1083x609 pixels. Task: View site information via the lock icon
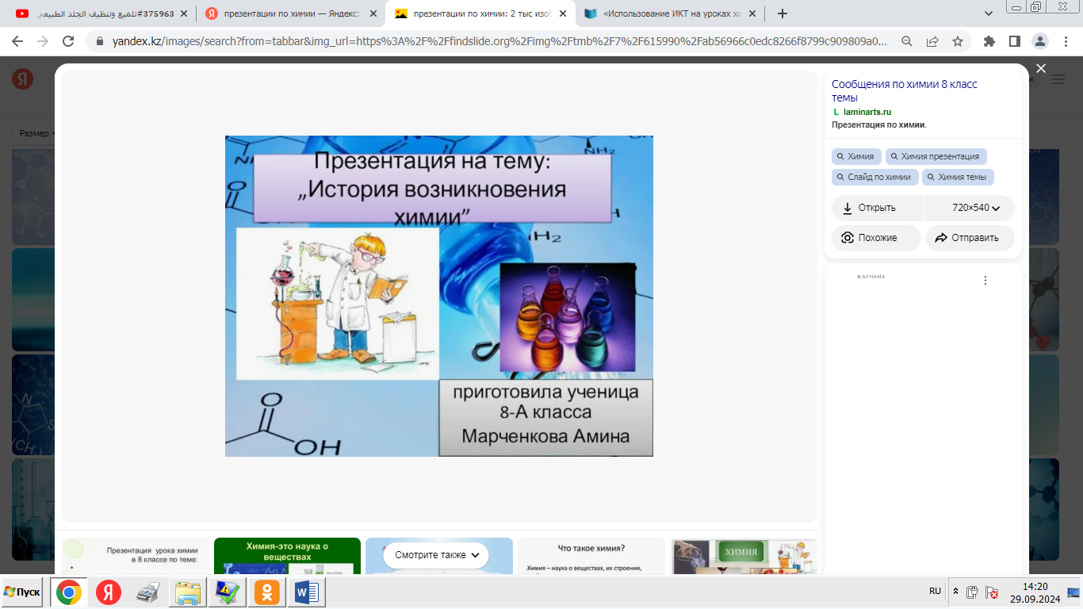pos(99,41)
